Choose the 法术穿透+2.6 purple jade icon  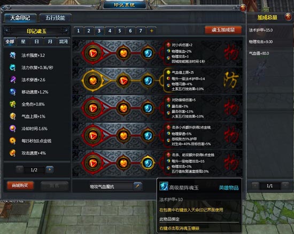13,80
